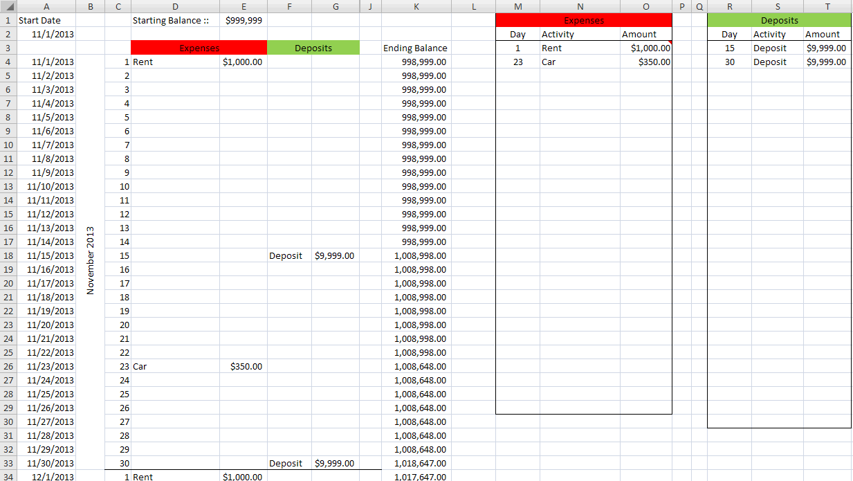Click the red comment indicator on cell O3

669,44
